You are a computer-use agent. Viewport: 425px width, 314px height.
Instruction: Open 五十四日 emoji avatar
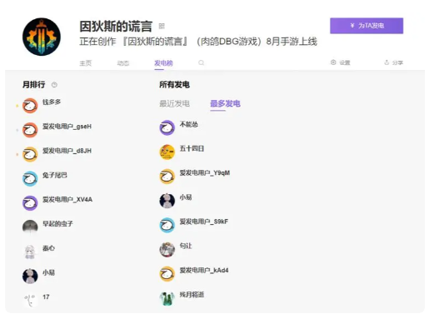pyautogui.click(x=167, y=152)
